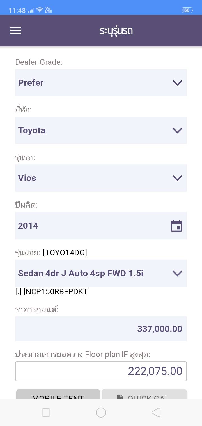Click the car price field showing 337,000.00

(101, 329)
